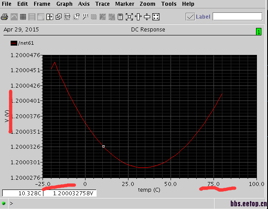Click the Print icon in the toolbar

4,17
